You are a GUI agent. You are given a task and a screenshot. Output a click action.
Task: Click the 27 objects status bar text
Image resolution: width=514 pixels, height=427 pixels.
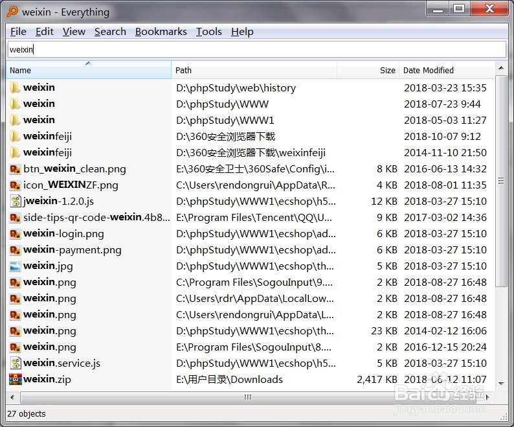point(27,413)
